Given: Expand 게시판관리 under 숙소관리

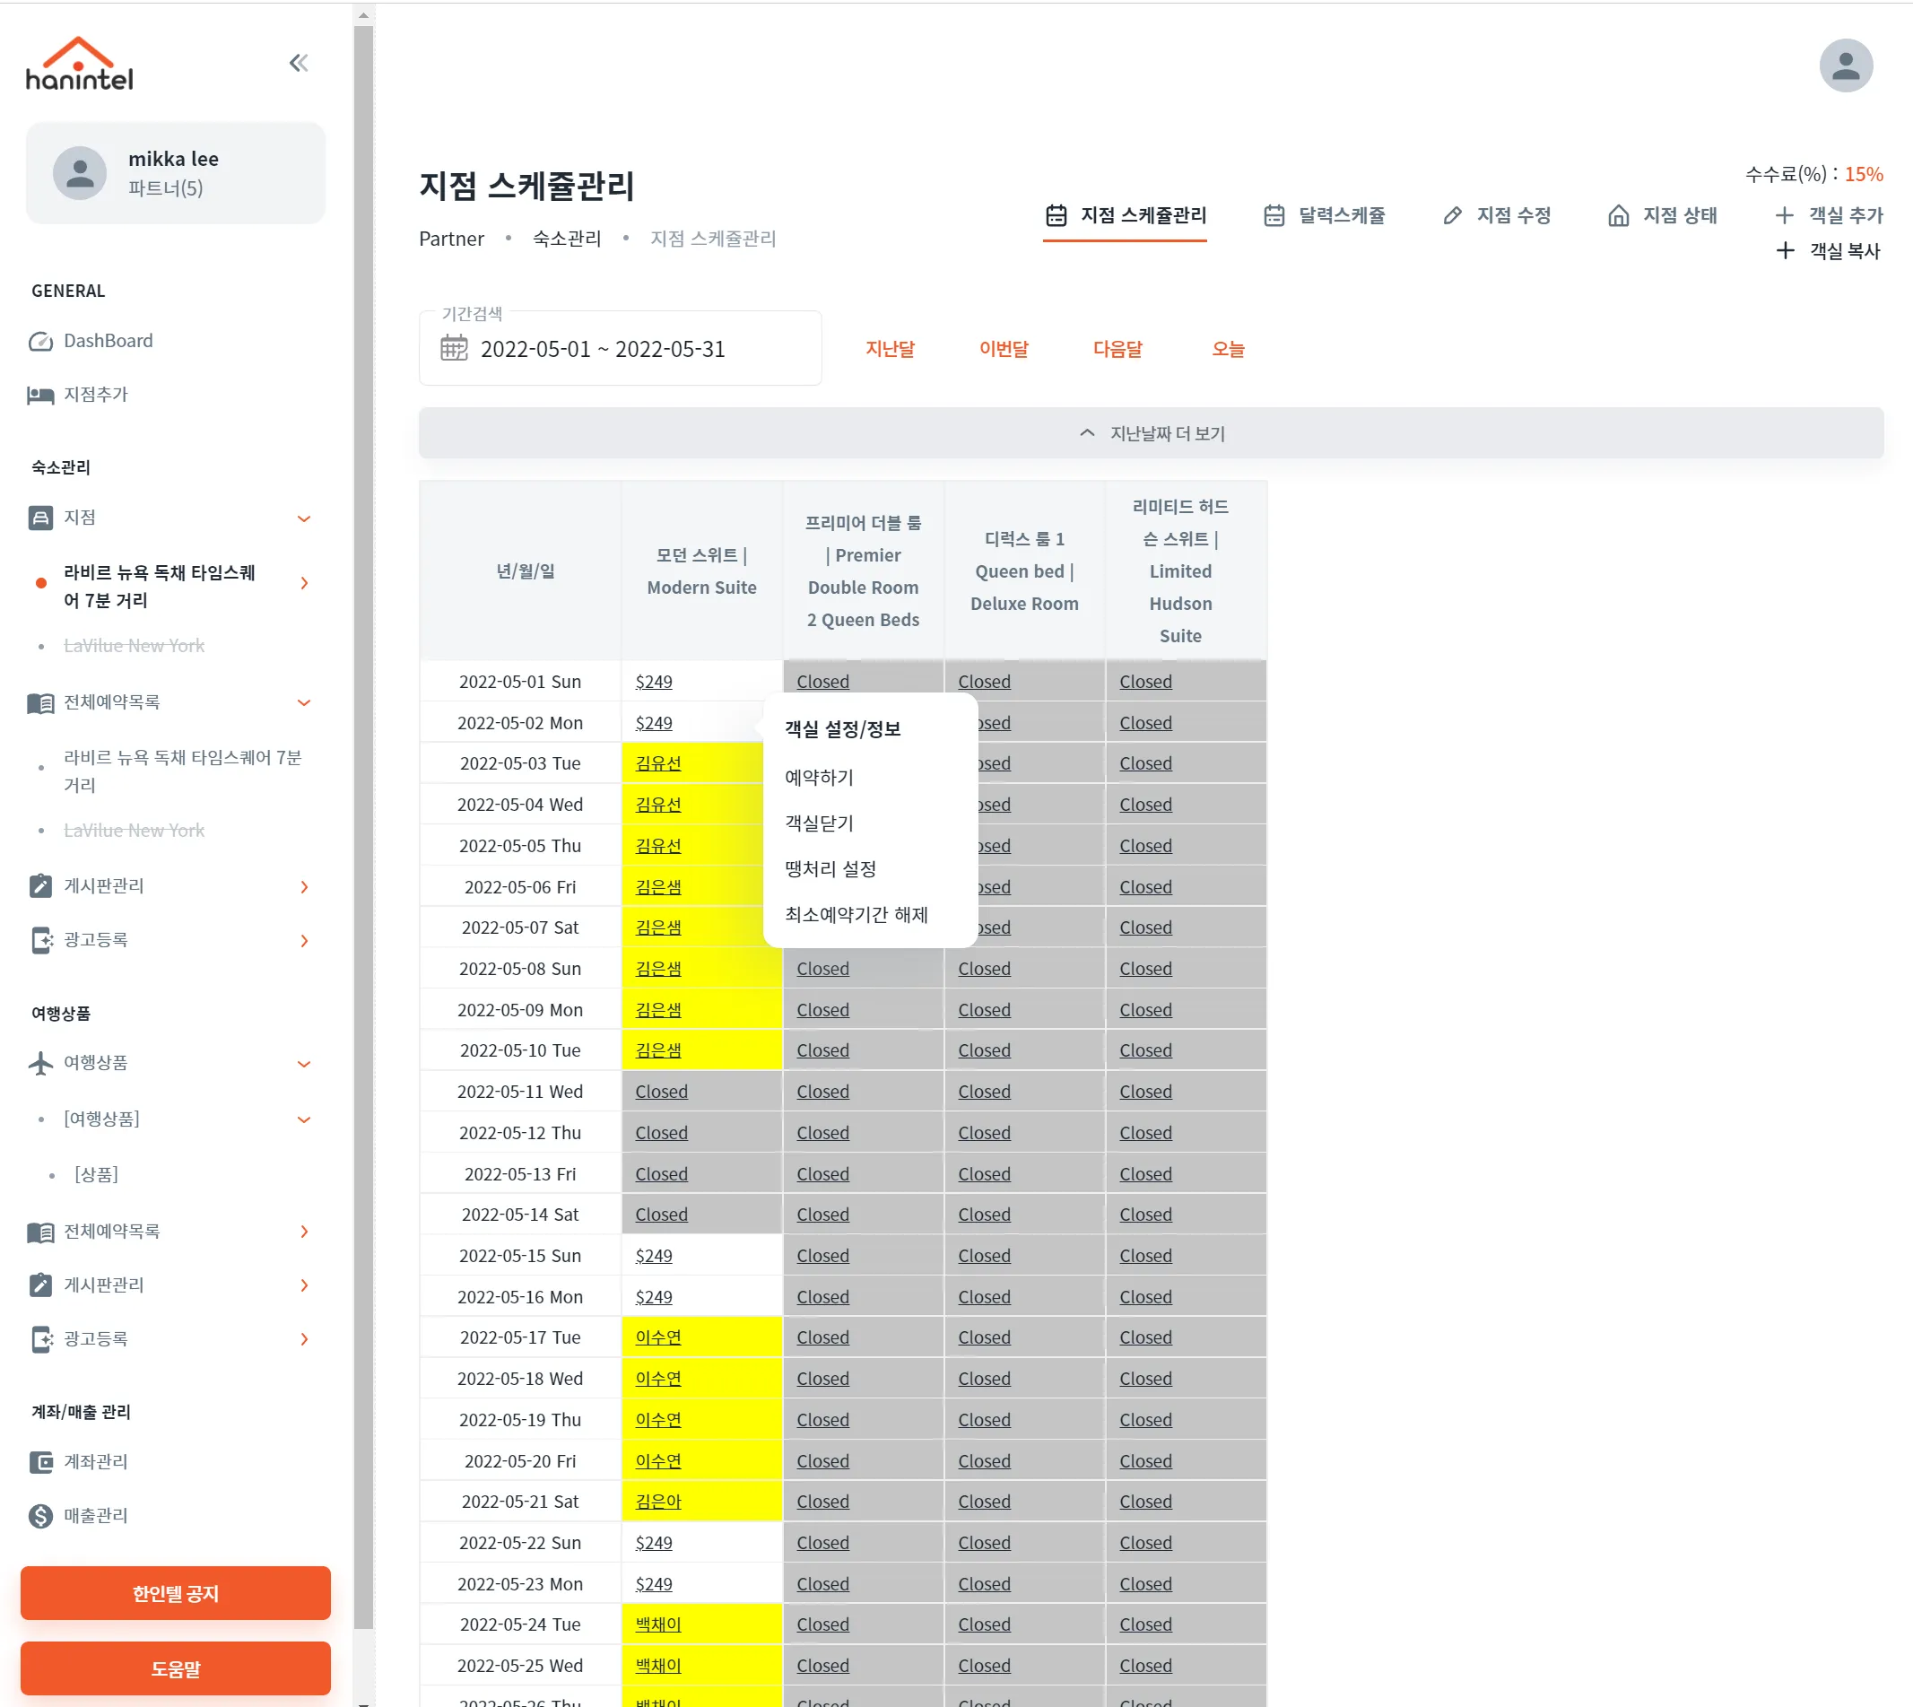Looking at the screenshot, I should click(x=304, y=886).
